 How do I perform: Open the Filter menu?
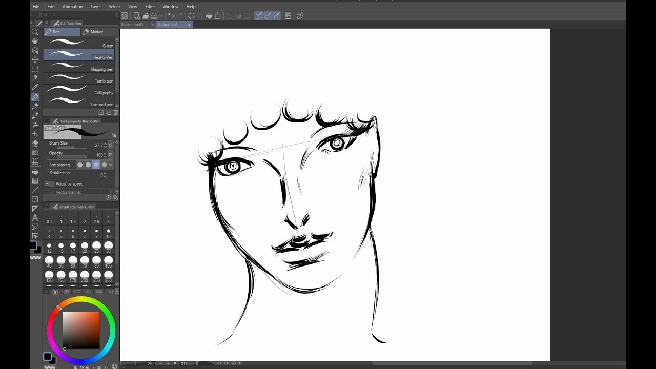coord(150,7)
